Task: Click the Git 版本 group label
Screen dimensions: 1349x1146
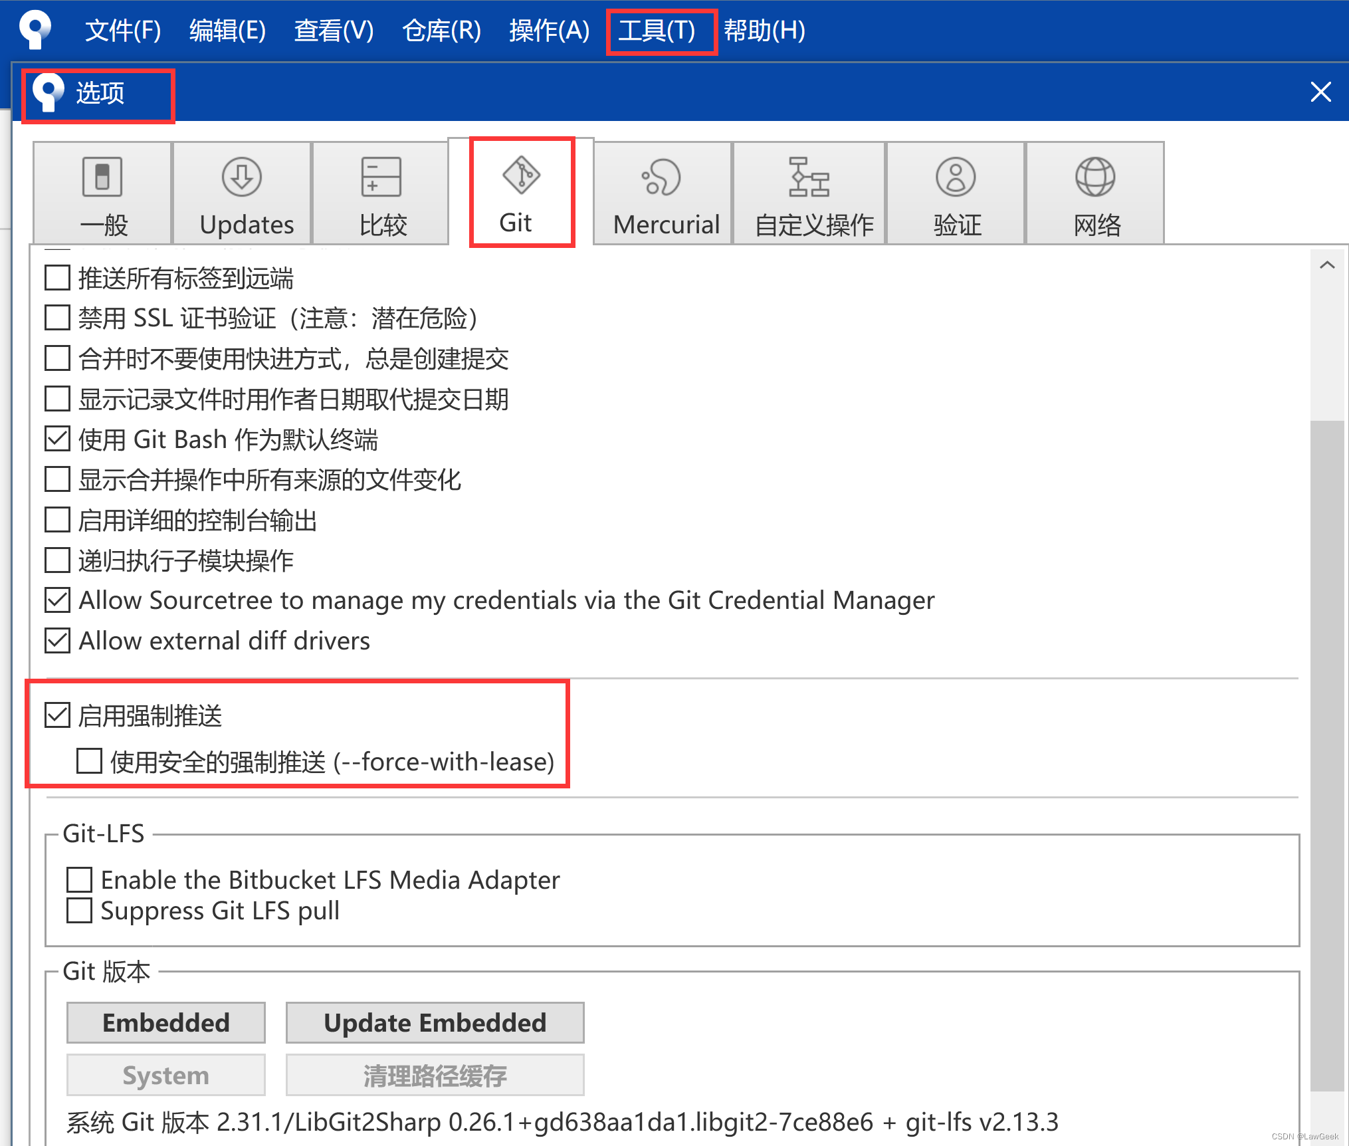Action: click(106, 972)
